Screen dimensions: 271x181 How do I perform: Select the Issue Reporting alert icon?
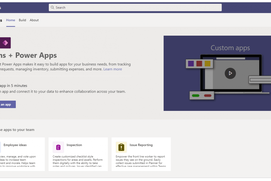(121, 147)
